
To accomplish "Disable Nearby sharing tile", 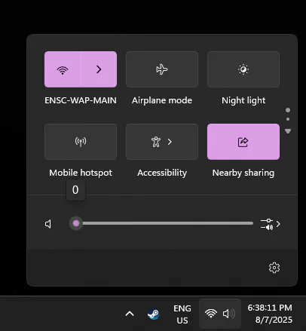I will [243, 142].
